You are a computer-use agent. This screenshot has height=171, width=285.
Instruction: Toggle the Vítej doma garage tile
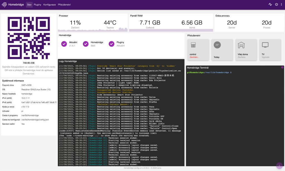246,50
